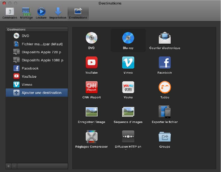Select the Youku destination icon
The height and width of the screenshot is (172, 221).
tap(128, 87)
